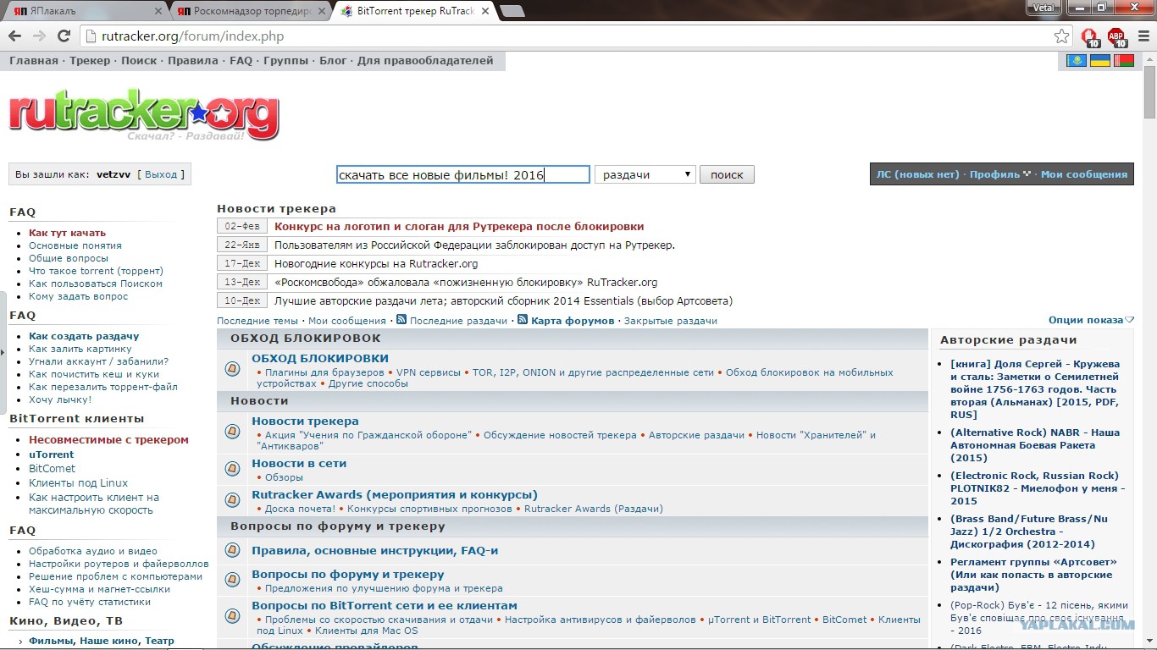The height and width of the screenshot is (650, 1157).
Task: Open ЛС (новых нет) private messages
Action: click(x=917, y=174)
